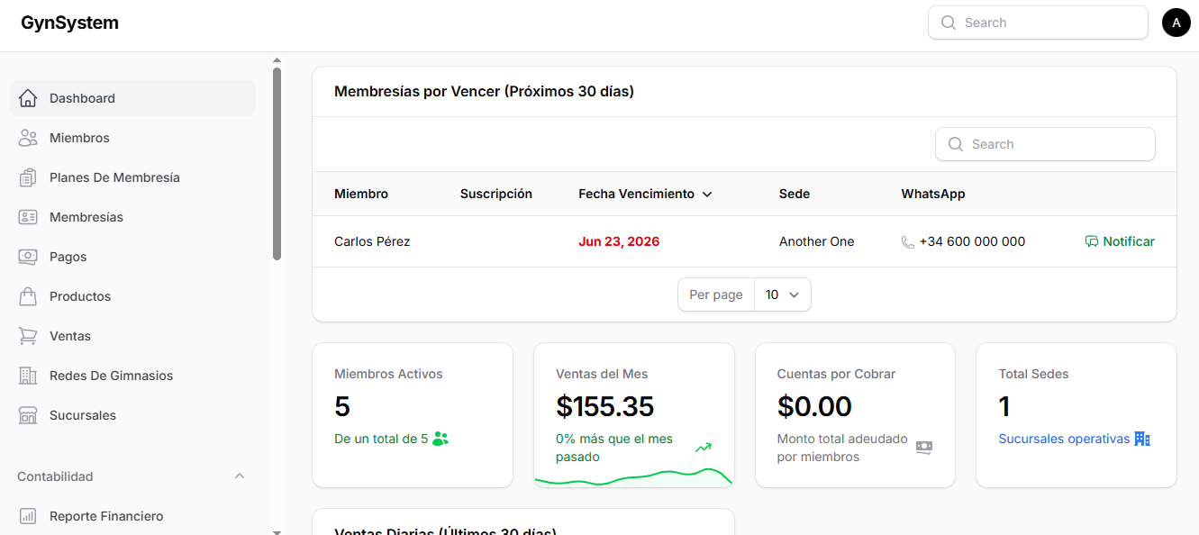
Task: Click the blue building icon in Total Sedes
Action: (1142, 439)
